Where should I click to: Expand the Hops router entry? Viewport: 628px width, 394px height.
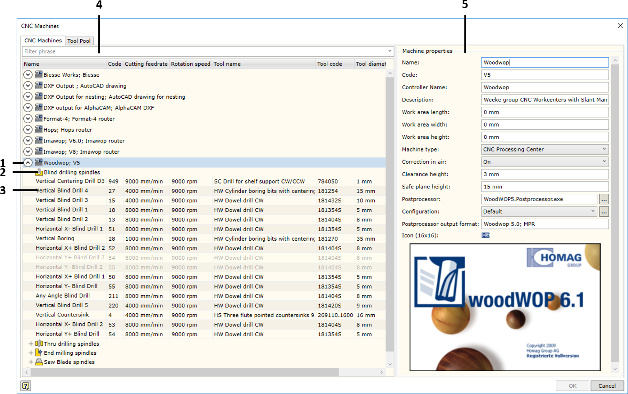[28, 129]
